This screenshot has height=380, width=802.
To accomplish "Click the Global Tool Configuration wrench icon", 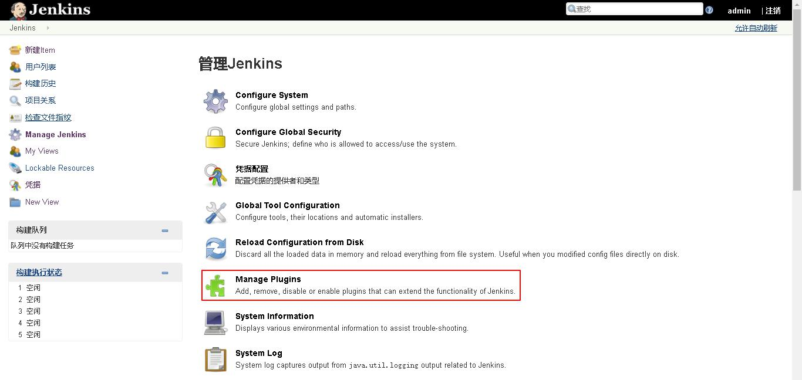I will pyautogui.click(x=215, y=212).
